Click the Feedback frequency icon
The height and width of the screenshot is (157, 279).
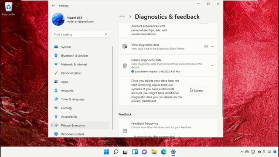[x=125, y=131]
